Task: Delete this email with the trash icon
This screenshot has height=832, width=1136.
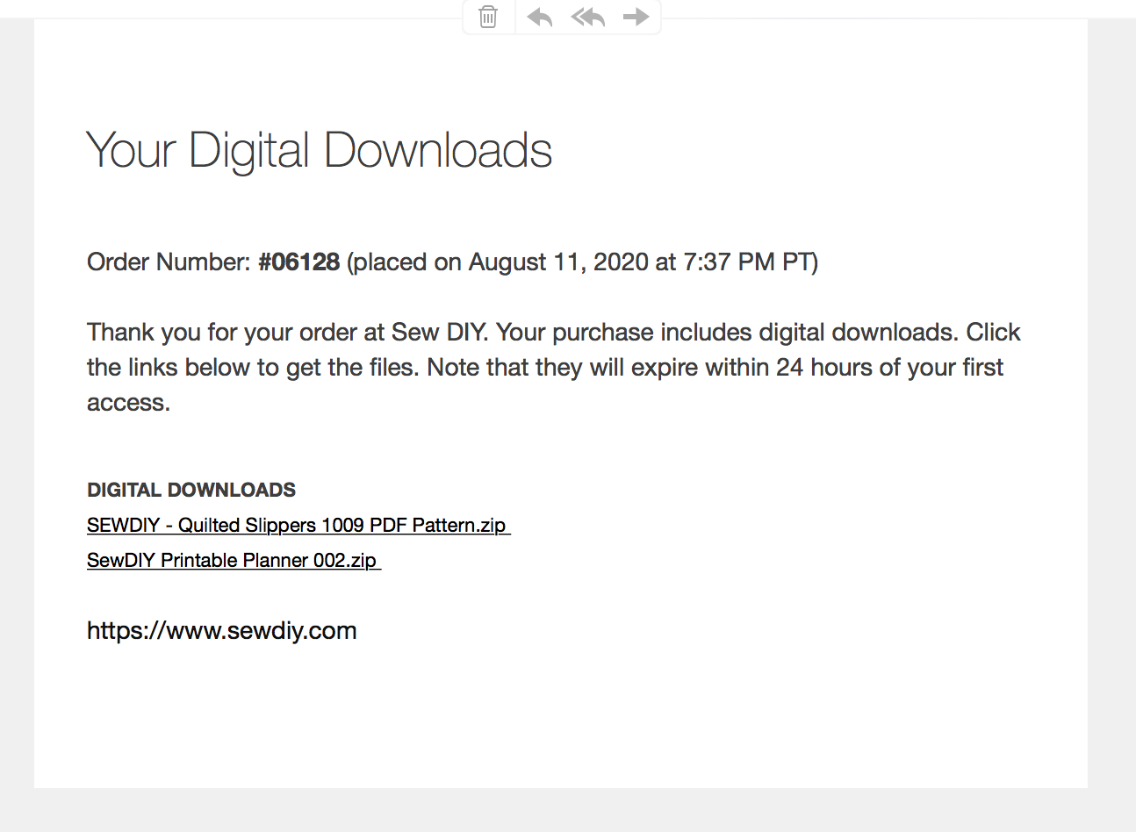Action: coord(488,17)
